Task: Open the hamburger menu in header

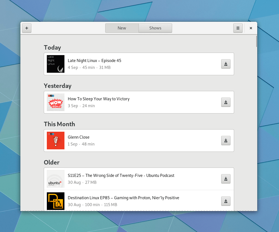Action: click(238, 28)
